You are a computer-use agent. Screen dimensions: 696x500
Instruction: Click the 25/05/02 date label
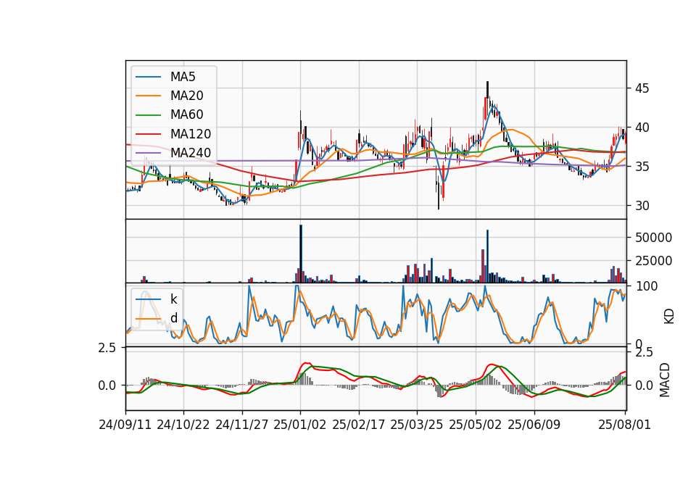pyautogui.click(x=476, y=425)
